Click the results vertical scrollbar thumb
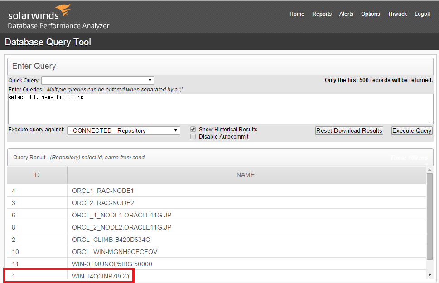Viewport: 439px width, 283px height. (429, 216)
